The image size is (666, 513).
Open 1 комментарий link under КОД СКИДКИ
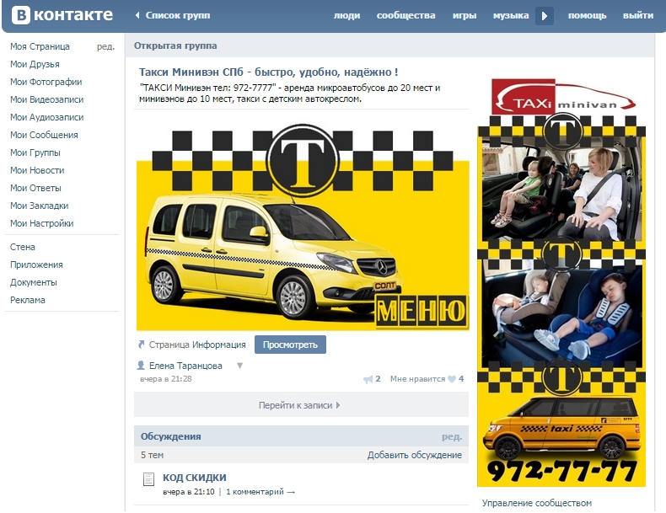pyautogui.click(x=260, y=492)
